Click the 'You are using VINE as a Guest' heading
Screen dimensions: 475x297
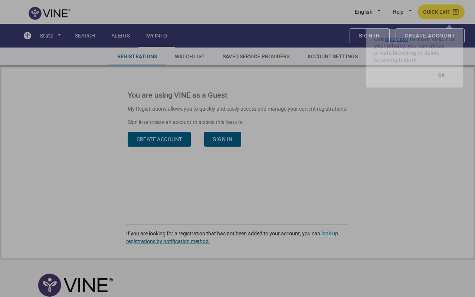[177, 95]
